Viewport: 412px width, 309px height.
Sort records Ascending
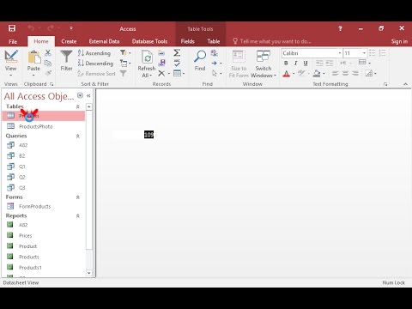coord(94,53)
